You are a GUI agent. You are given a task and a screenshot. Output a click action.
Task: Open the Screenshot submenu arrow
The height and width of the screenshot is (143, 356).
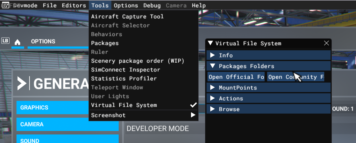pyautogui.click(x=193, y=115)
